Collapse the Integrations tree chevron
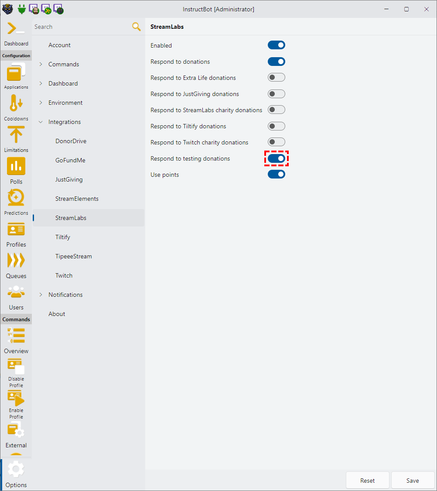The width and height of the screenshot is (437, 491). tap(41, 122)
